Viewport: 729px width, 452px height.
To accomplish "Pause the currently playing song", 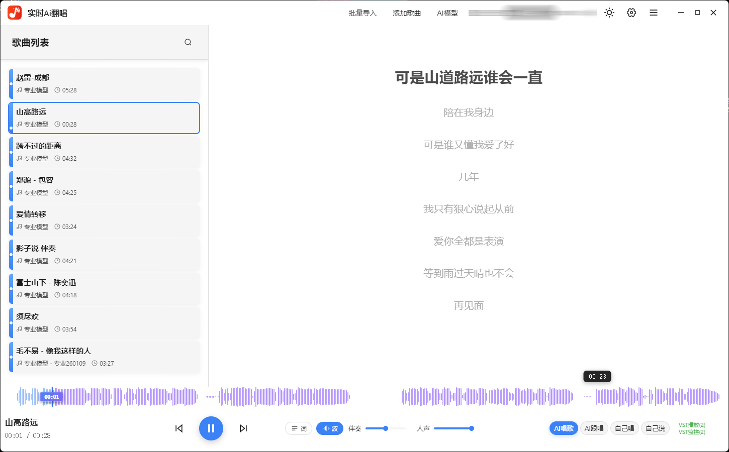I will point(211,428).
